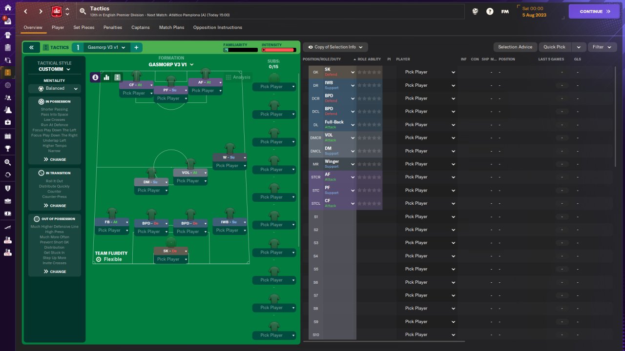The width and height of the screenshot is (625, 351).
Task: Click CHANGE under In Transition
Action: pyautogui.click(x=55, y=206)
